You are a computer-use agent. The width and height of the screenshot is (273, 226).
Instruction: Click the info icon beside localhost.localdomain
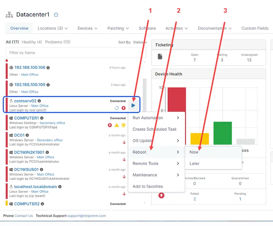60,187
